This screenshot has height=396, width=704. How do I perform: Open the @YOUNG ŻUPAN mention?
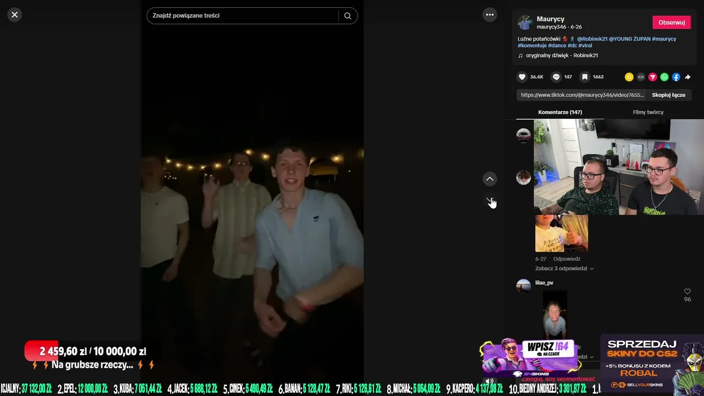[629, 39]
